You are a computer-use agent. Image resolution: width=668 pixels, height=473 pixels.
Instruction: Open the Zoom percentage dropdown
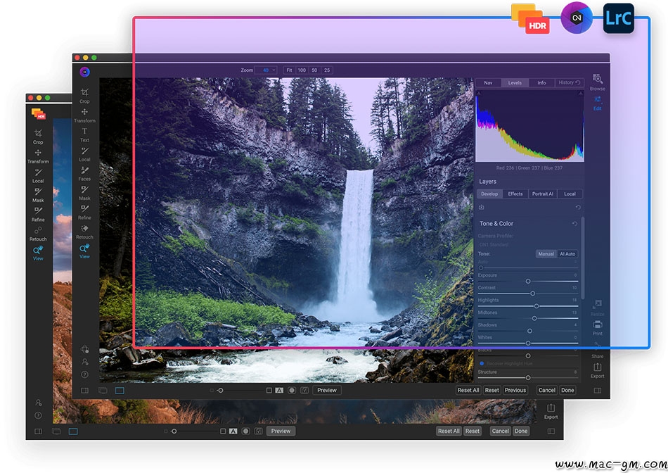pyautogui.click(x=266, y=70)
